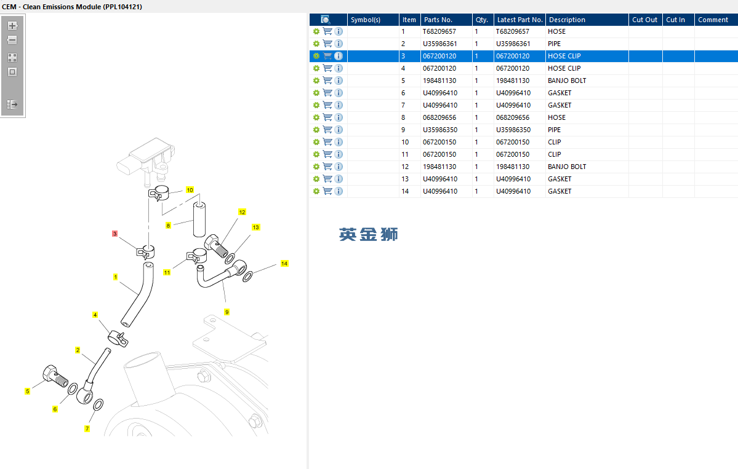Click the list arrow export icon

(x=12, y=104)
